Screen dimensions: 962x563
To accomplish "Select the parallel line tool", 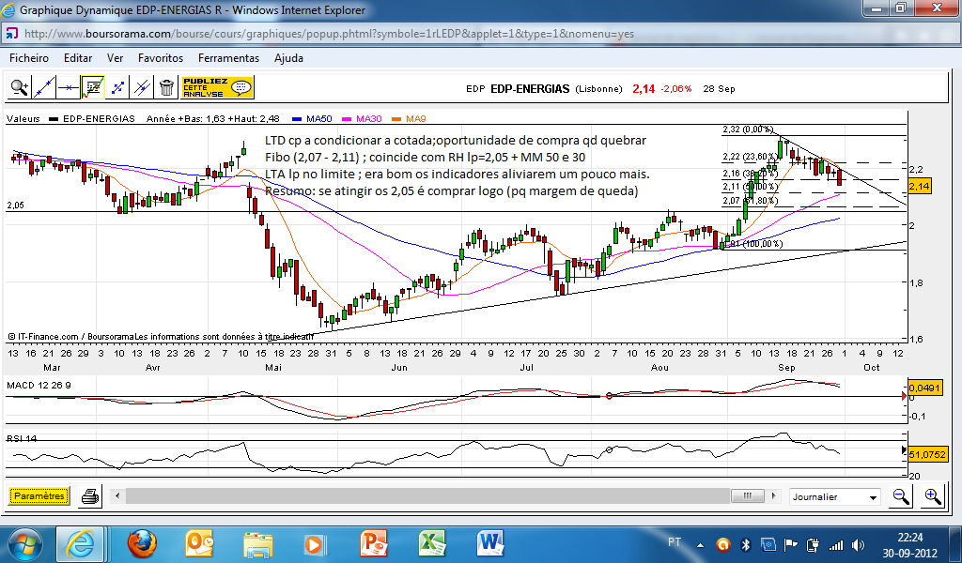I will tap(142, 87).
